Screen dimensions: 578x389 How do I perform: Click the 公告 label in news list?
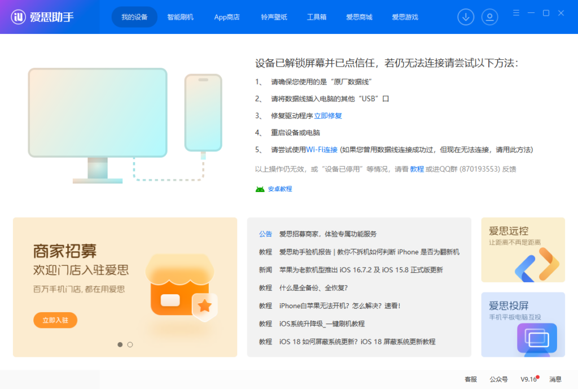coord(265,234)
